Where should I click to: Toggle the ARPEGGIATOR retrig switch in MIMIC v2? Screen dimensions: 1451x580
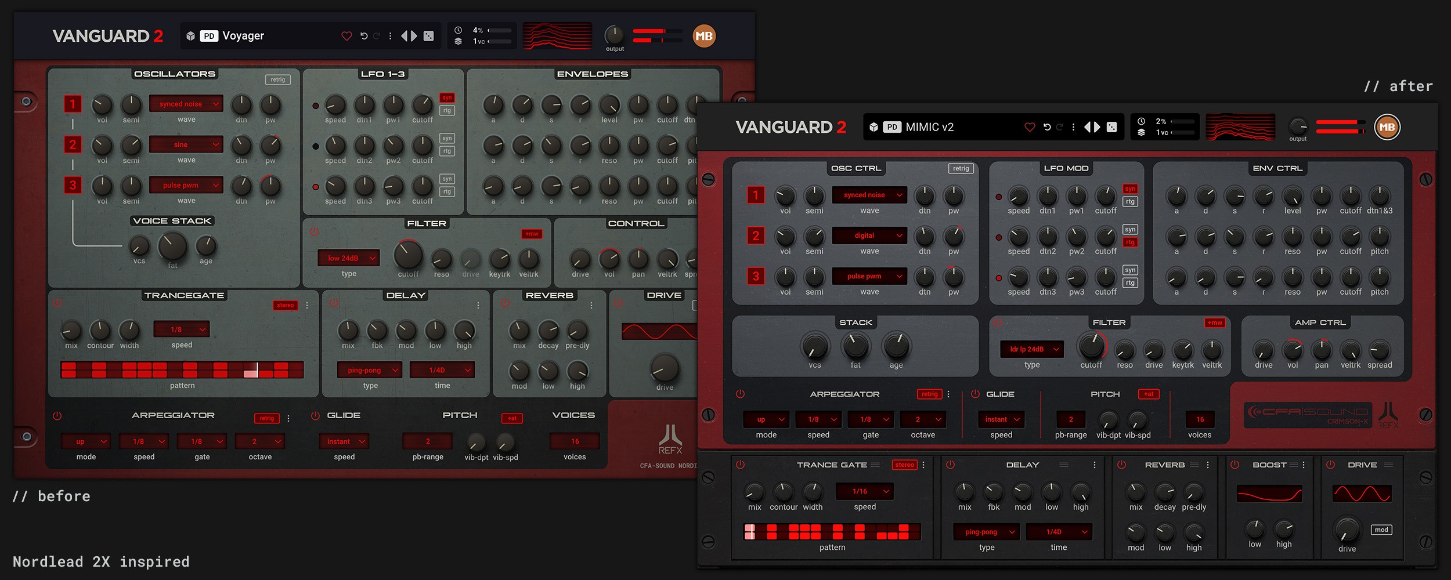tap(929, 394)
